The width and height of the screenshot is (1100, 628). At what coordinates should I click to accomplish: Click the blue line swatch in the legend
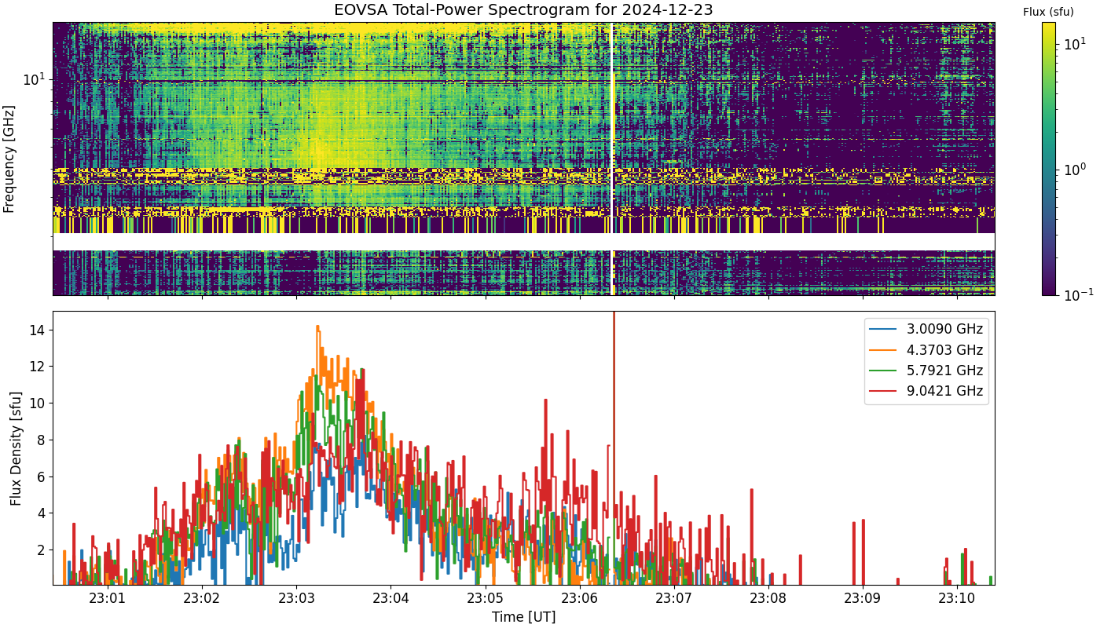click(x=883, y=330)
